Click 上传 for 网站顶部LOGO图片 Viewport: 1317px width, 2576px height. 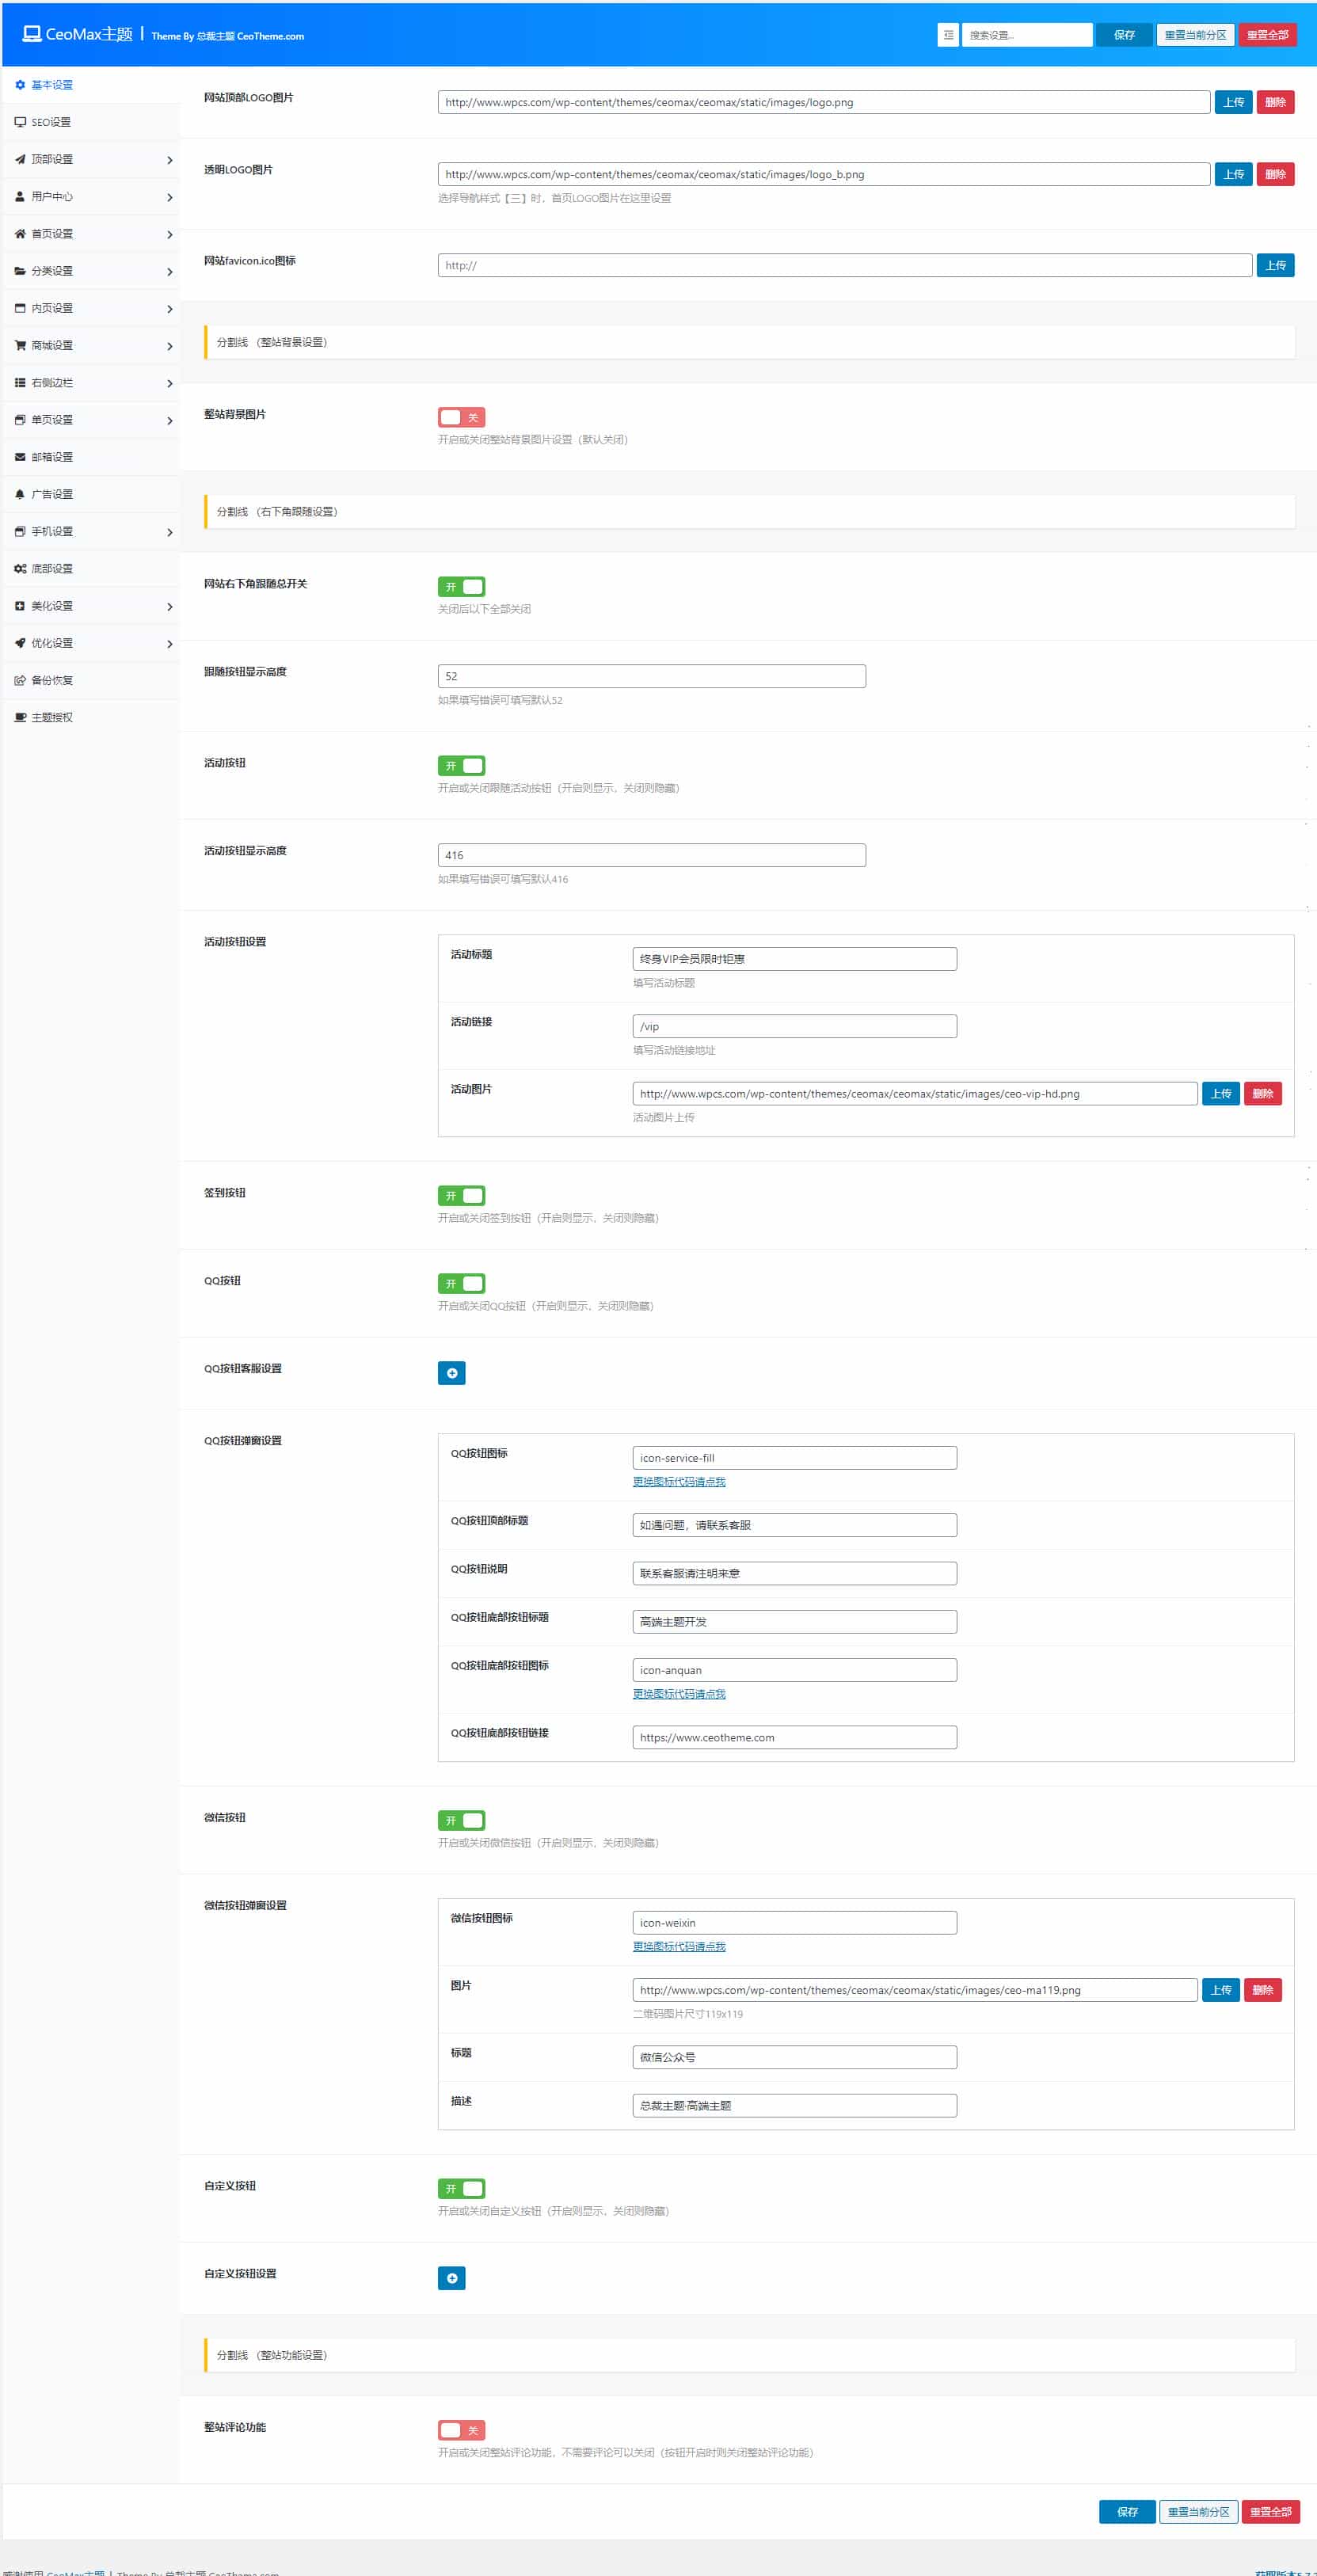coord(1234,102)
